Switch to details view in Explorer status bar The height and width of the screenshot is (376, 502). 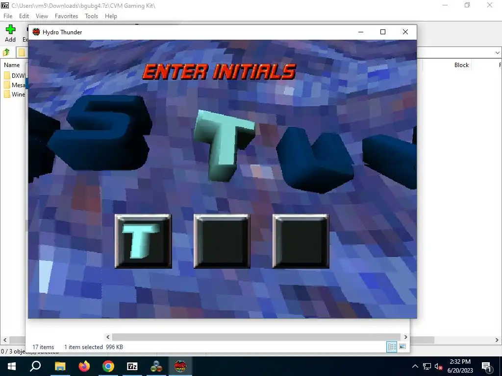[x=392, y=347]
